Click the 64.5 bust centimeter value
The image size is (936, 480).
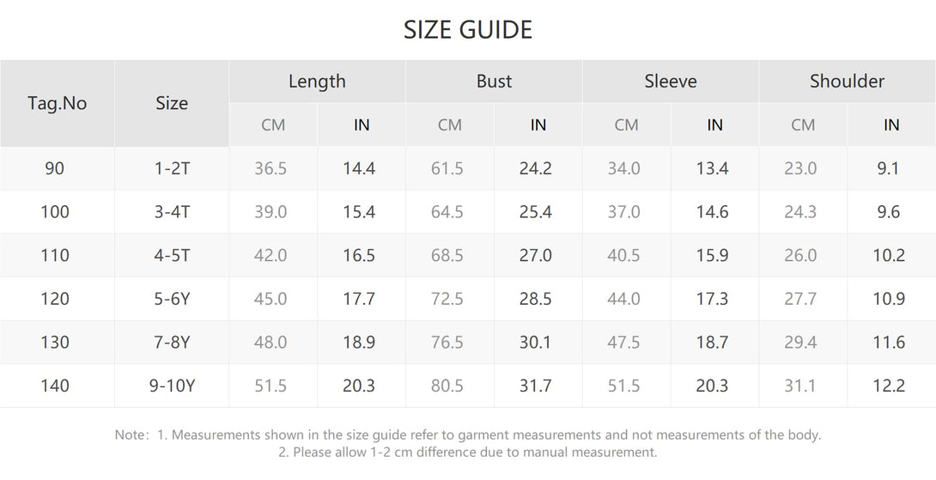[447, 212]
